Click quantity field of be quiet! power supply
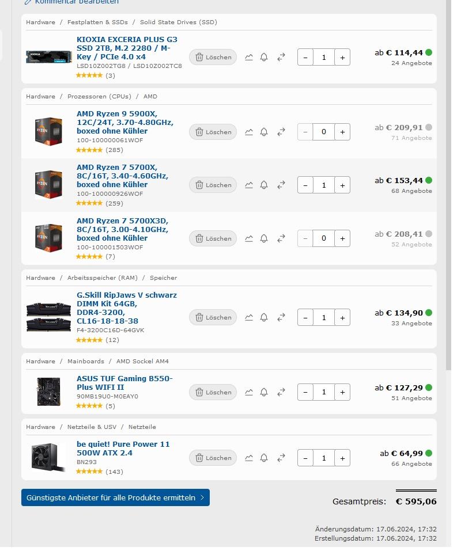 (324, 458)
